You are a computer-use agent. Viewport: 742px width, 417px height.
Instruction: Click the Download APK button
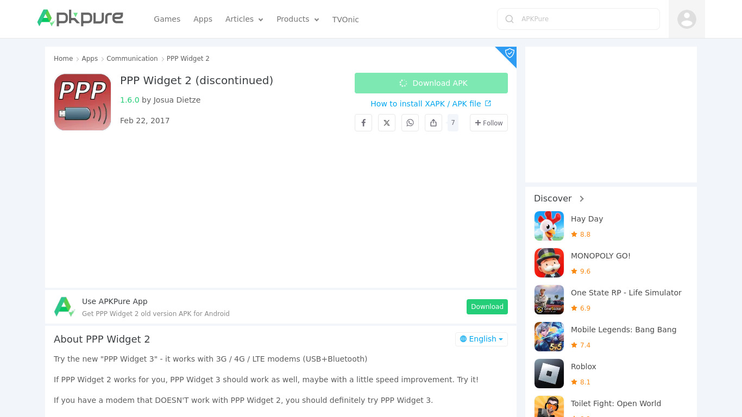coord(431,83)
